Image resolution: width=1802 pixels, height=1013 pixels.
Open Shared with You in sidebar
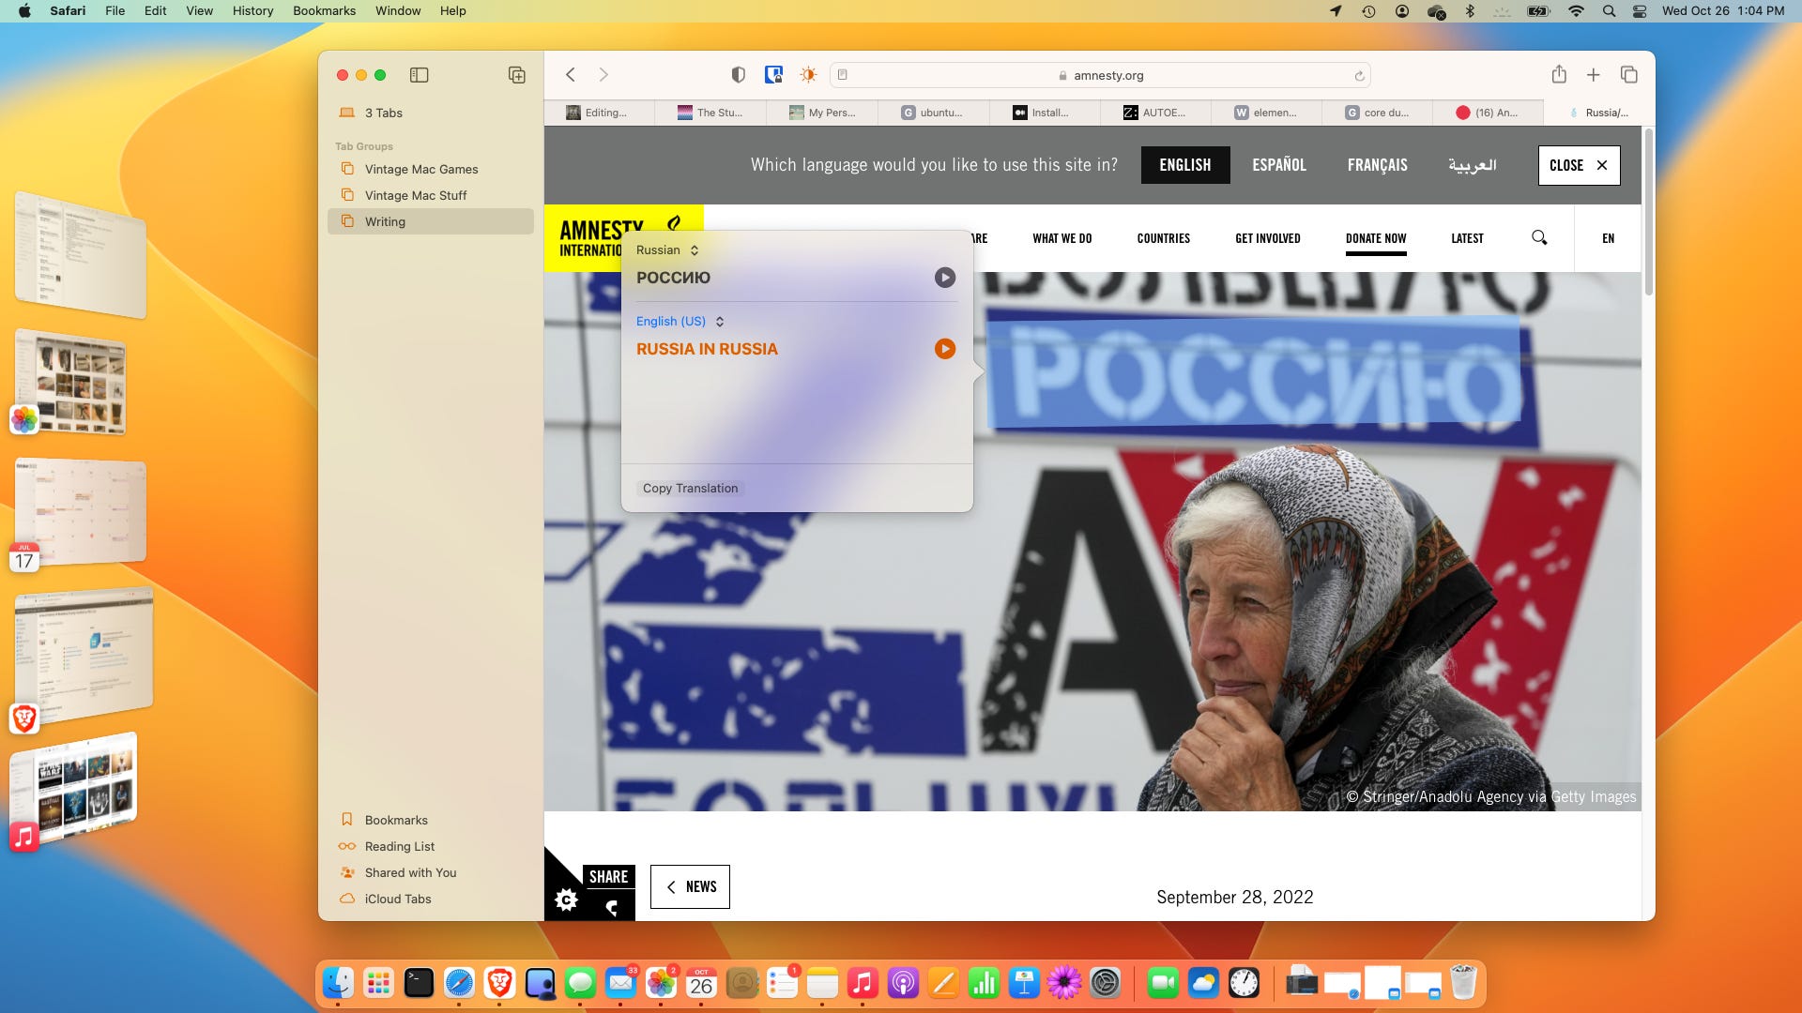(x=431, y=872)
